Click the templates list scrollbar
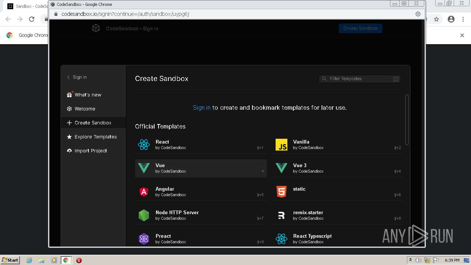 [407, 120]
